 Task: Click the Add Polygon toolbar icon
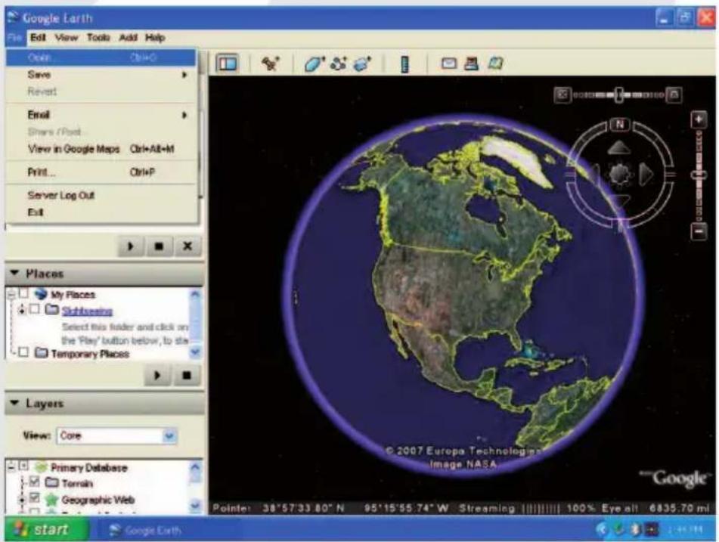314,63
